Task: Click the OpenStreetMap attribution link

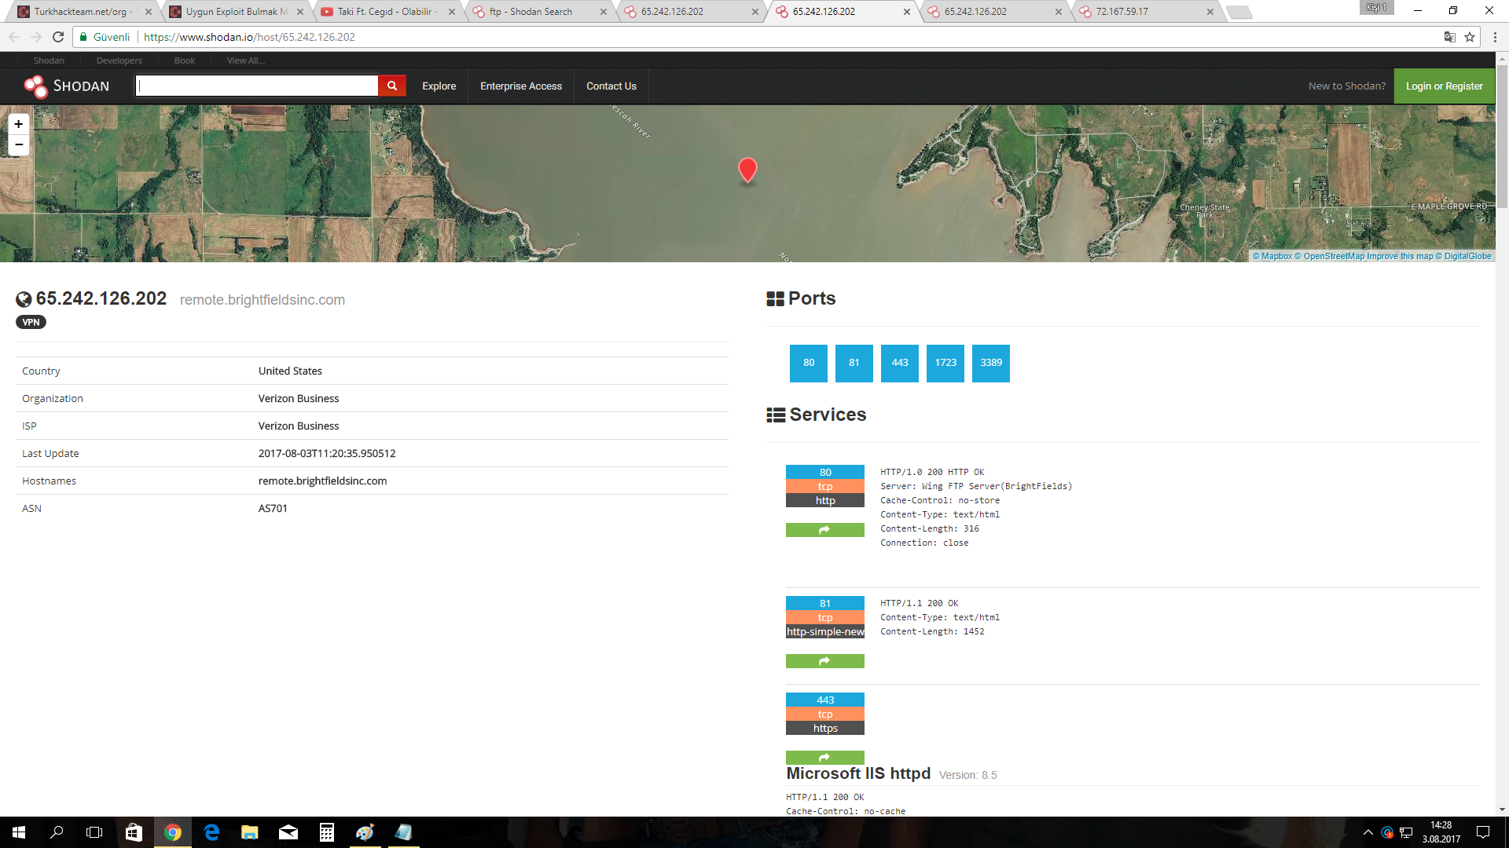Action: tap(1330, 256)
